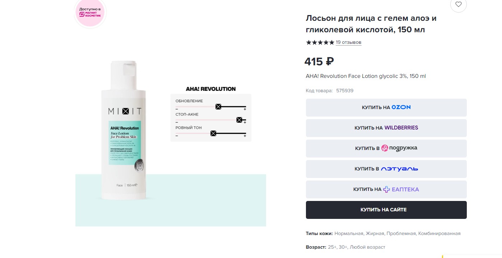Screen dimensions: 502x258
Task: Buy the lotion on the site
Action: click(386, 210)
